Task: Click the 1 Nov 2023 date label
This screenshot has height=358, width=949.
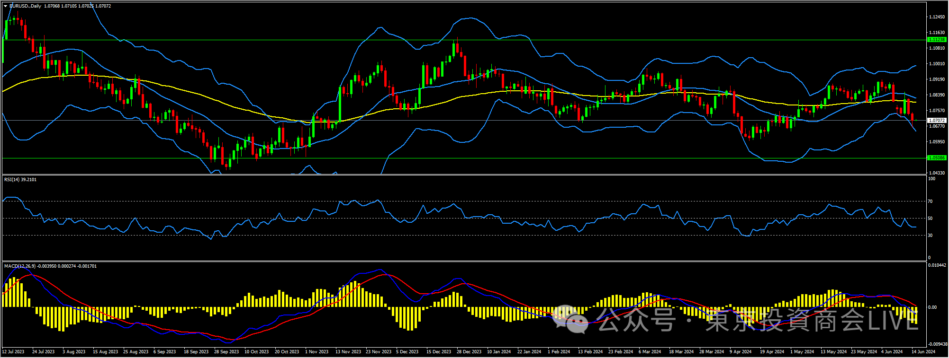Action: (x=317, y=352)
